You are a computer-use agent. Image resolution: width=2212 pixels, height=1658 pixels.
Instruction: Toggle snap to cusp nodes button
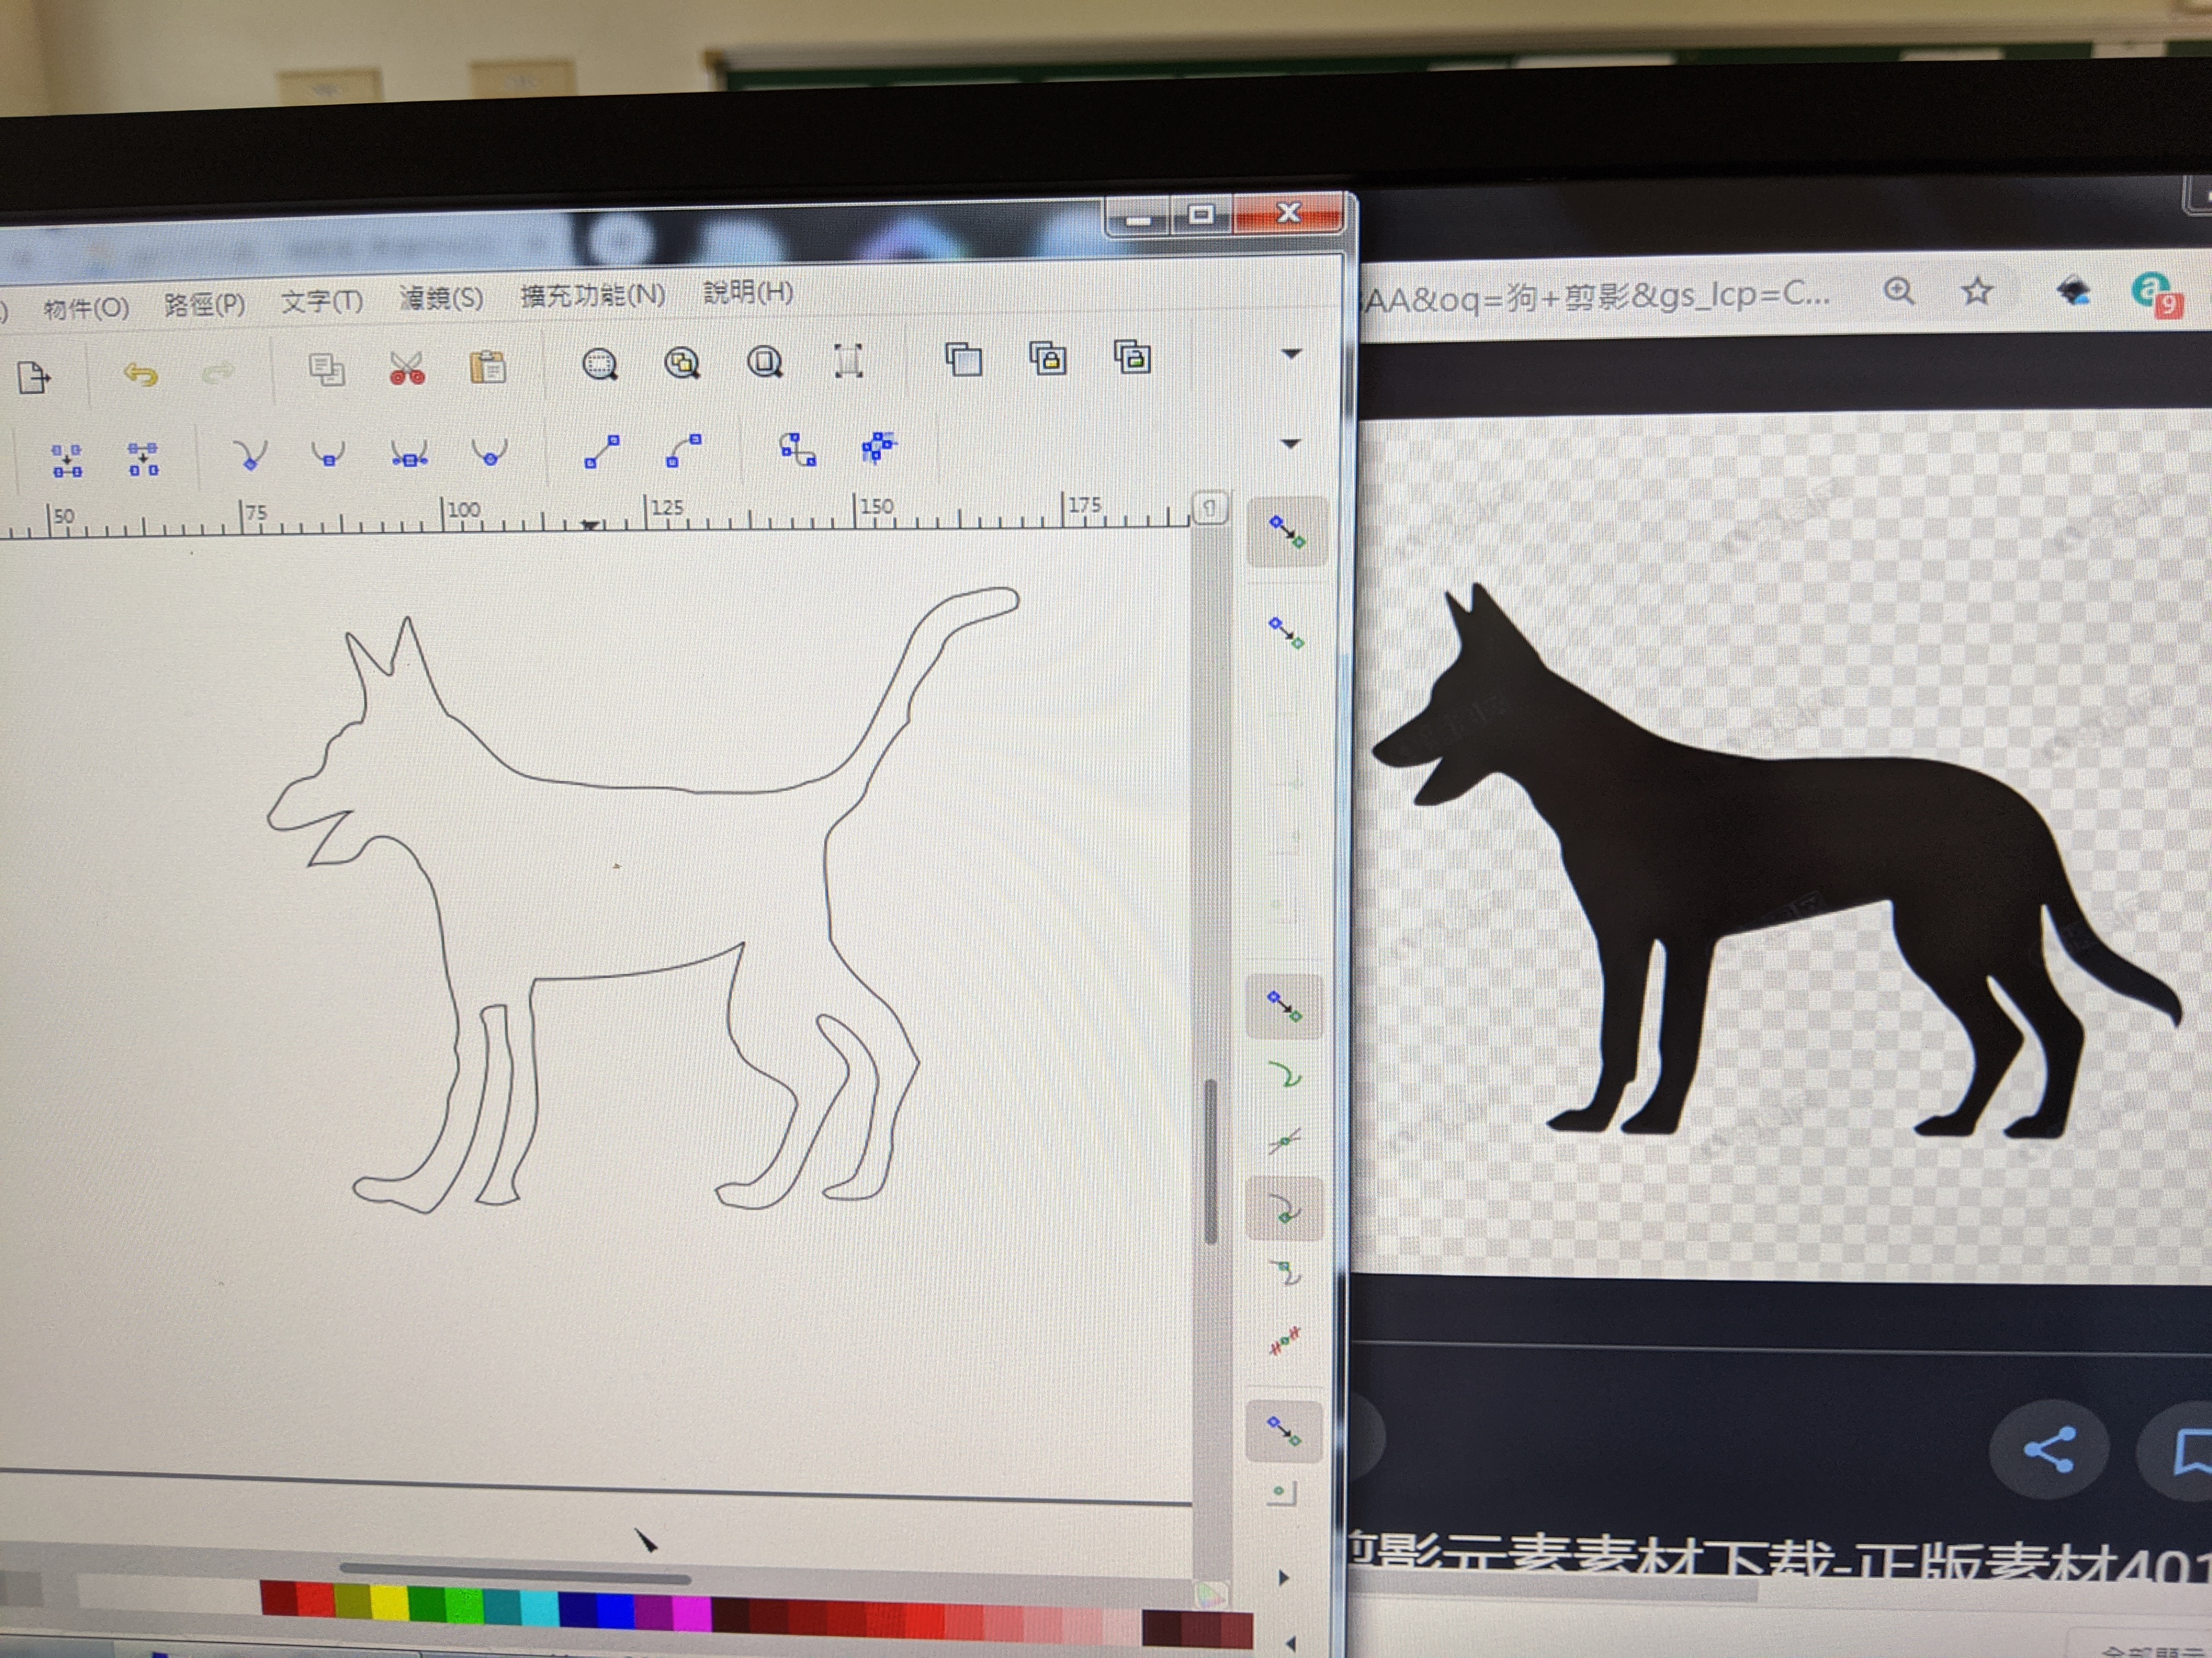coord(1286,1210)
